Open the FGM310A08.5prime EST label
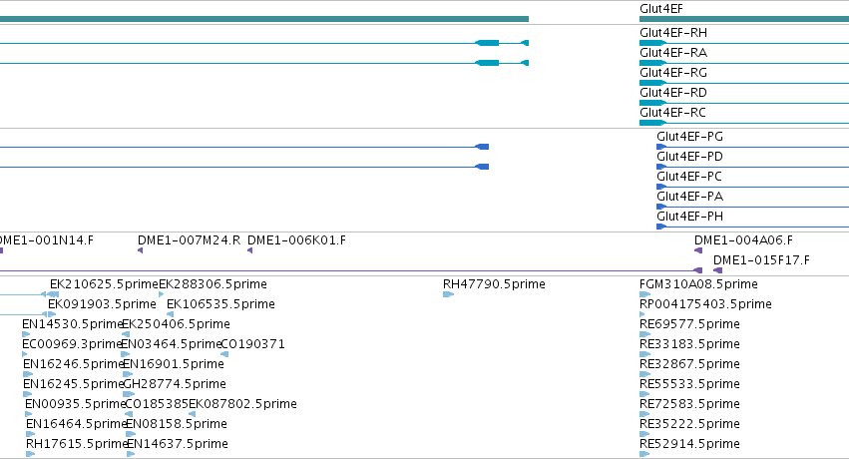The image size is (849, 459). (x=698, y=284)
